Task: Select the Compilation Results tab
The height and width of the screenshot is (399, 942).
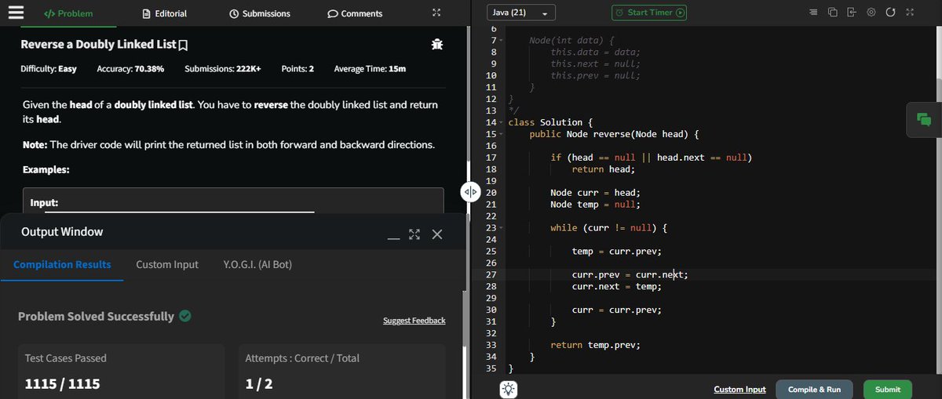Action: click(x=62, y=264)
